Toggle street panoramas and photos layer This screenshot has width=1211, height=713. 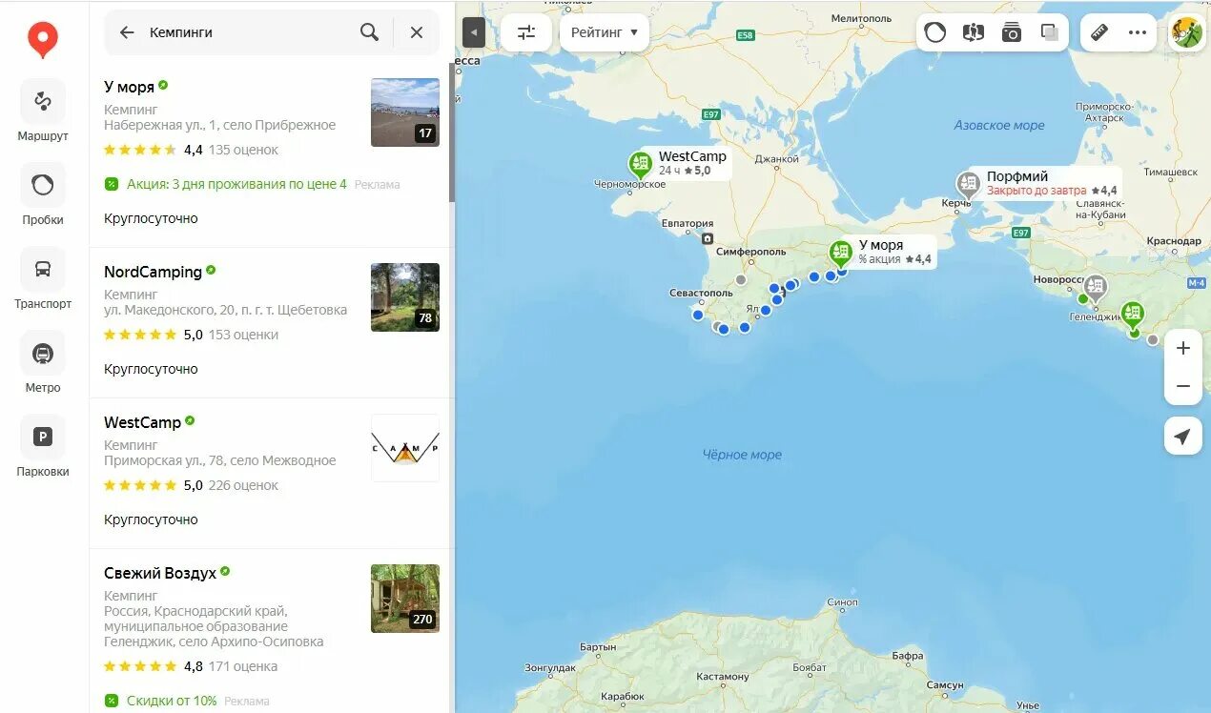click(1012, 32)
